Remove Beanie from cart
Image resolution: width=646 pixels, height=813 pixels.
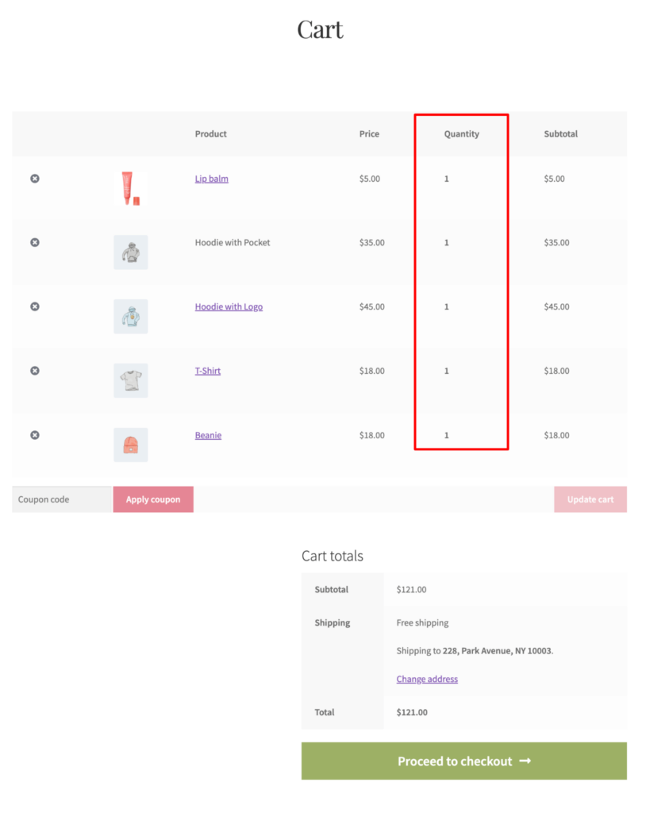(x=34, y=435)
